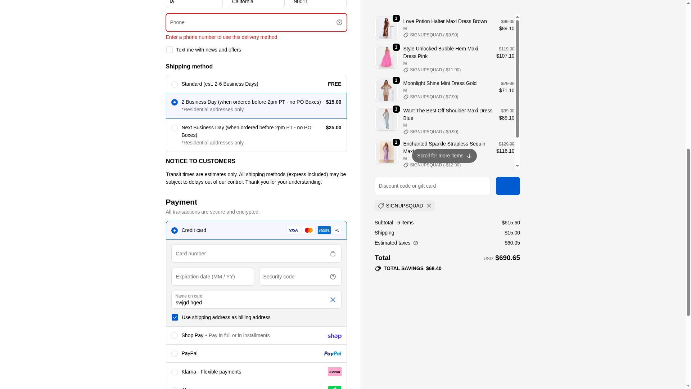Click Scroll for more items button
The width and height of the screenshot is (691, 389).
(x=444, y=156)
